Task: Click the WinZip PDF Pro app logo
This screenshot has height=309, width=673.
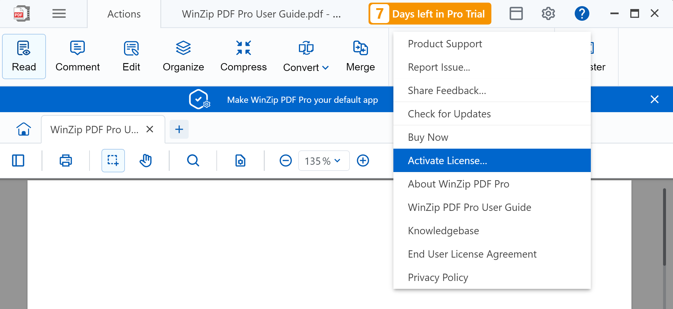Action: (21, 13)
